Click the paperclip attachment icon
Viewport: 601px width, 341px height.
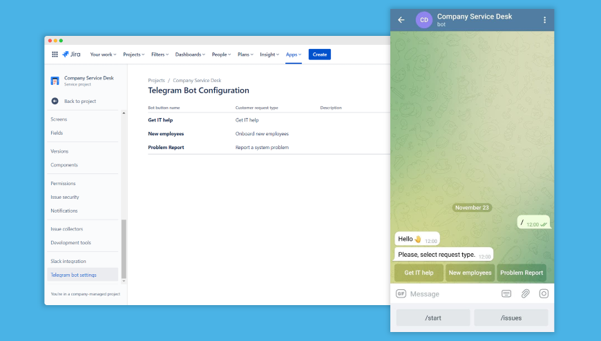[525, 294]
